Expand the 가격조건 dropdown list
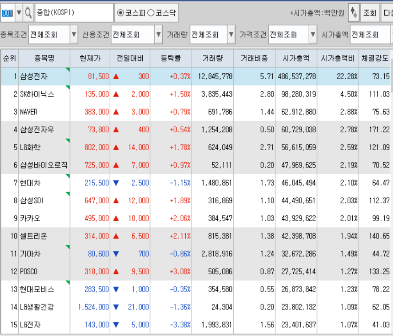 pyautogui.click(x=313, y=35)
